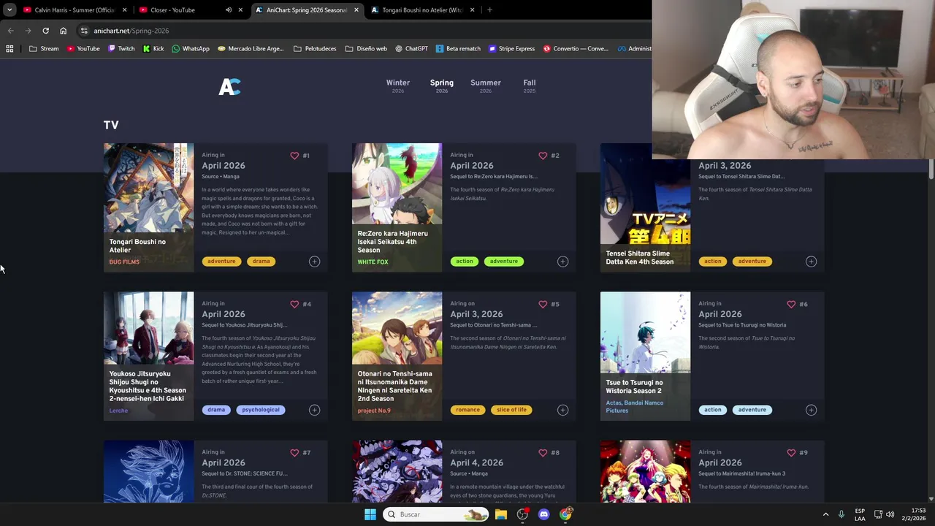Screen dimensions: 935x526
Task: Select the Spring 2026 season
Action: [442, 85]
